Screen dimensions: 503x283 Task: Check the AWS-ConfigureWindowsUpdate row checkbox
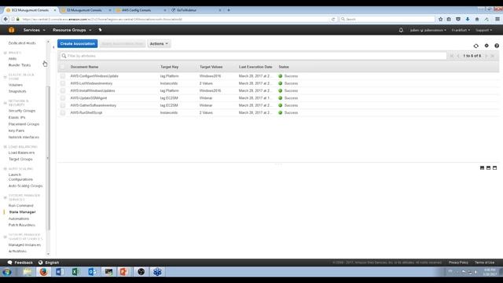click(62, 76)
